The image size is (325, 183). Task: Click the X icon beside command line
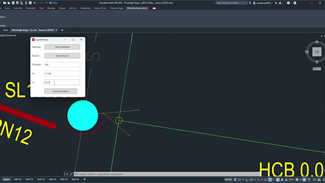click(67, 174)
